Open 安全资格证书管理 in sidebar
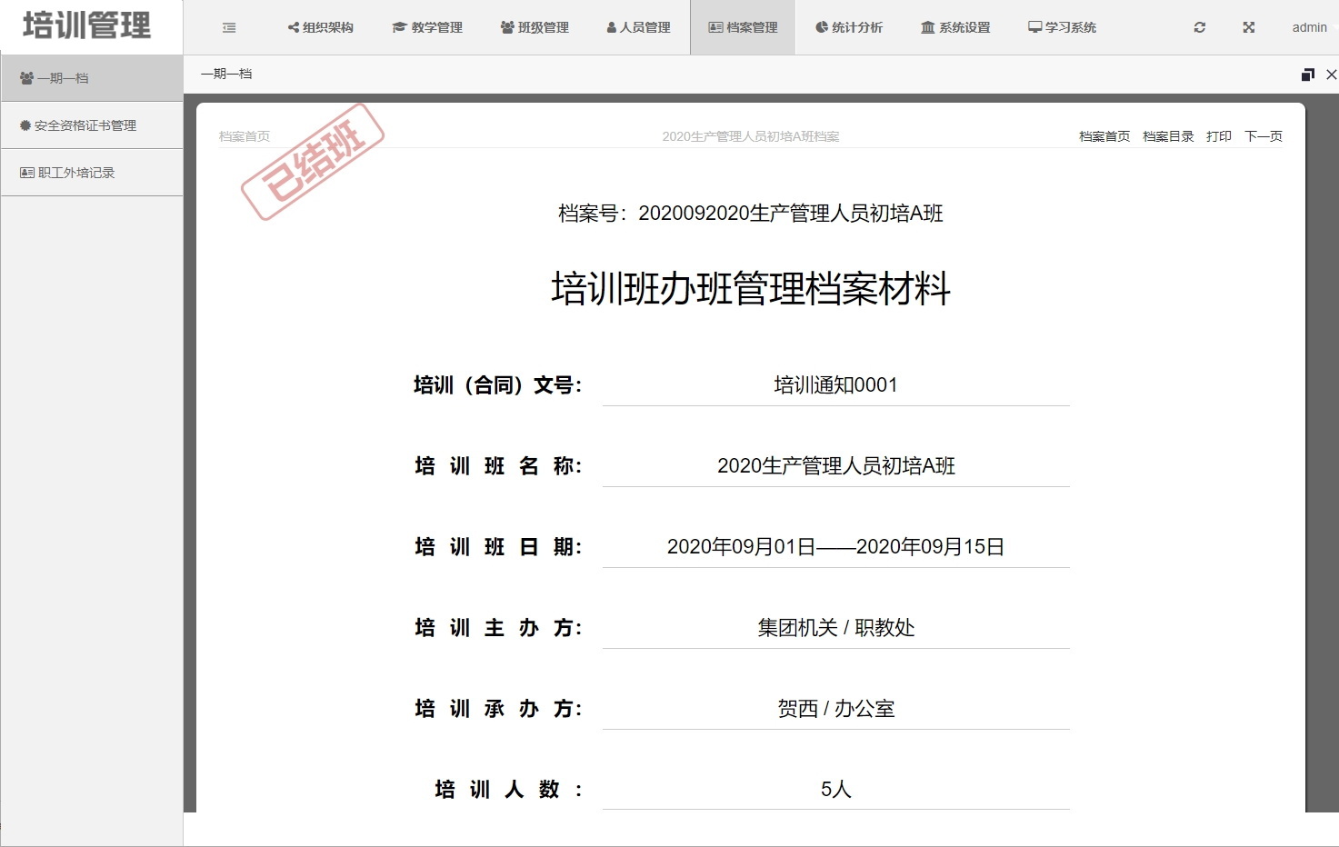The width and height of the screenshot is (1339, 847). (x=85, y=125)
